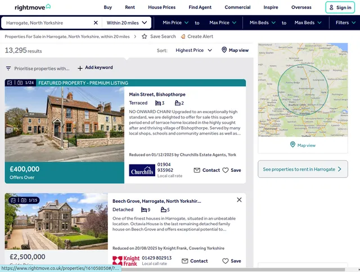Image resolution: width=360 pixels, height=272 pixels.
Task: Toggle Prioritise properties with filter
Action: tap(38, 68)
